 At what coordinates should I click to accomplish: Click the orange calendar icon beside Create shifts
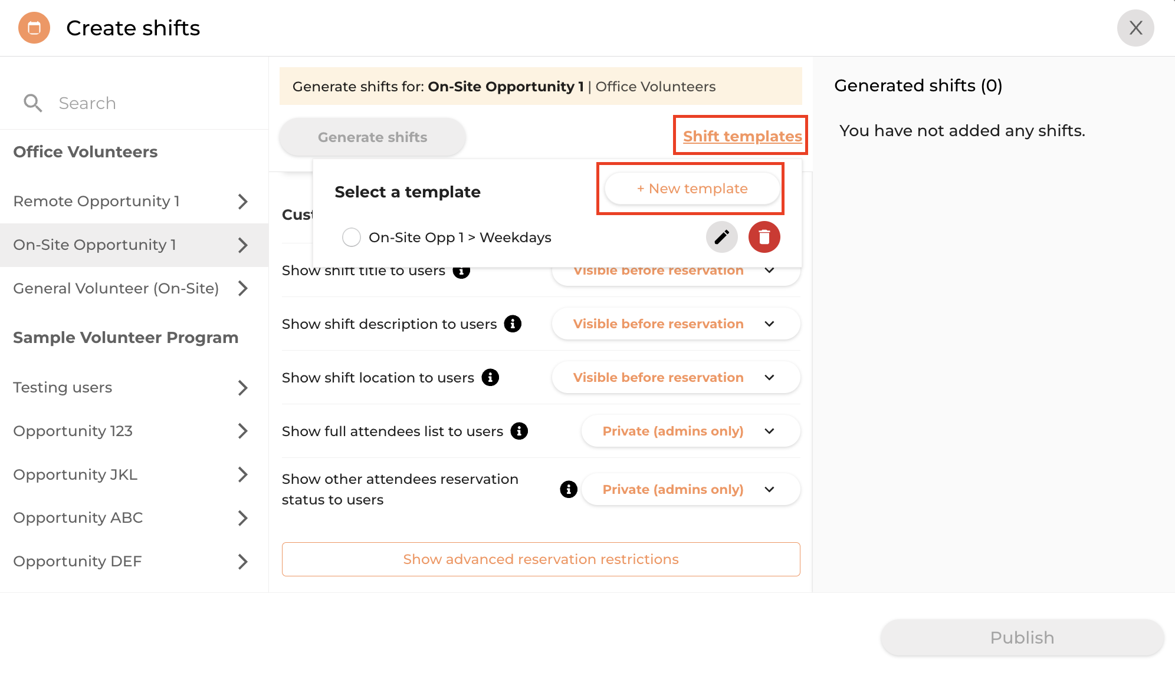34,28
